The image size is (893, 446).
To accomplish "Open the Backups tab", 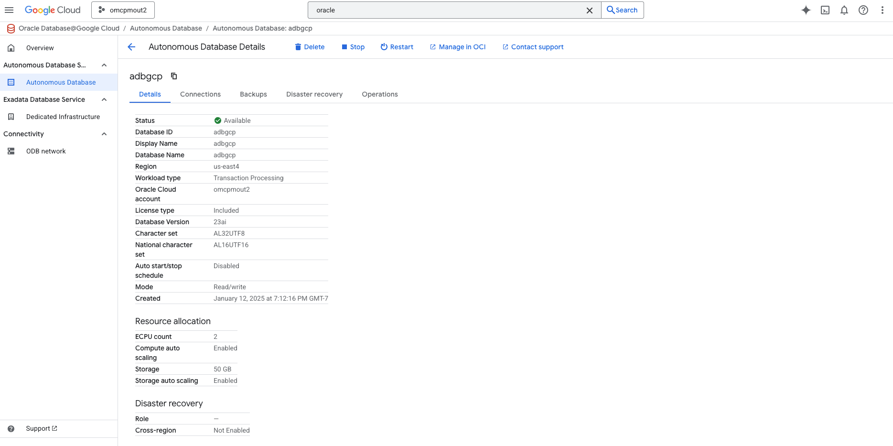I will (x=253, y=94).
